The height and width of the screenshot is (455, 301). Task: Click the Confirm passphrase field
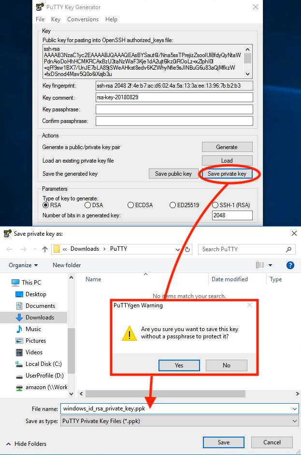(x=174, y=121)
